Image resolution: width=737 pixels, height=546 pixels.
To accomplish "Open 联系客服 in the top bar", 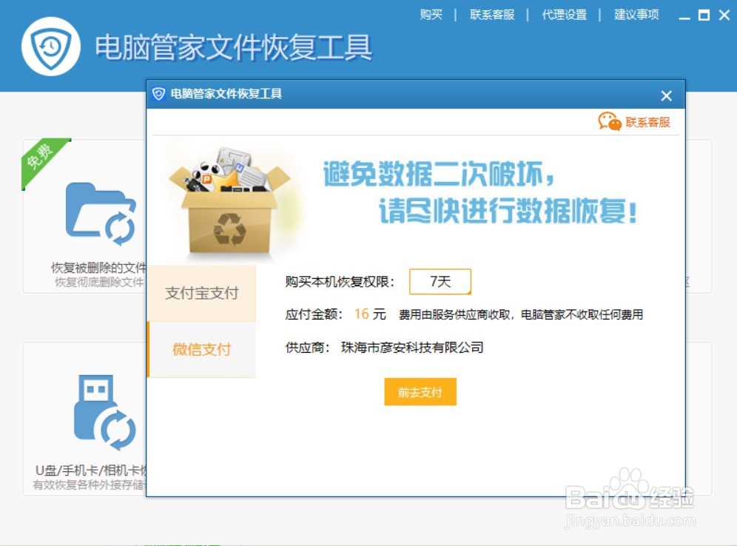I will pos(492,15).
